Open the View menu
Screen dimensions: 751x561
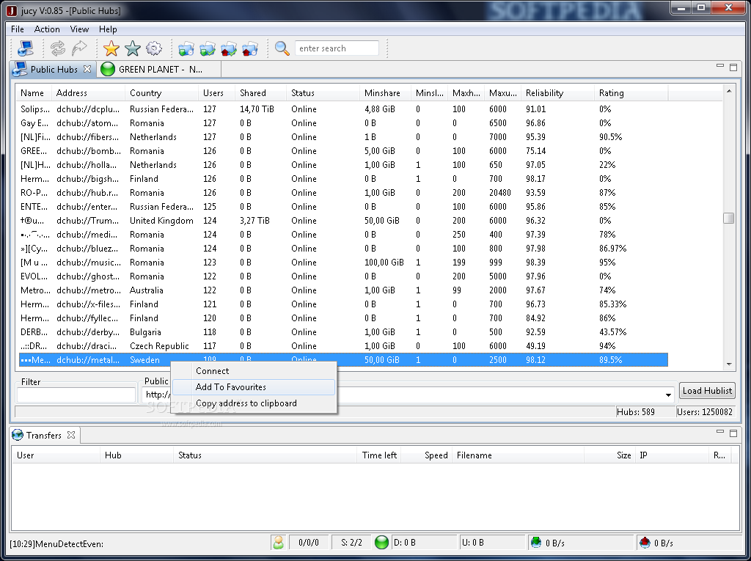click(79, 29)
